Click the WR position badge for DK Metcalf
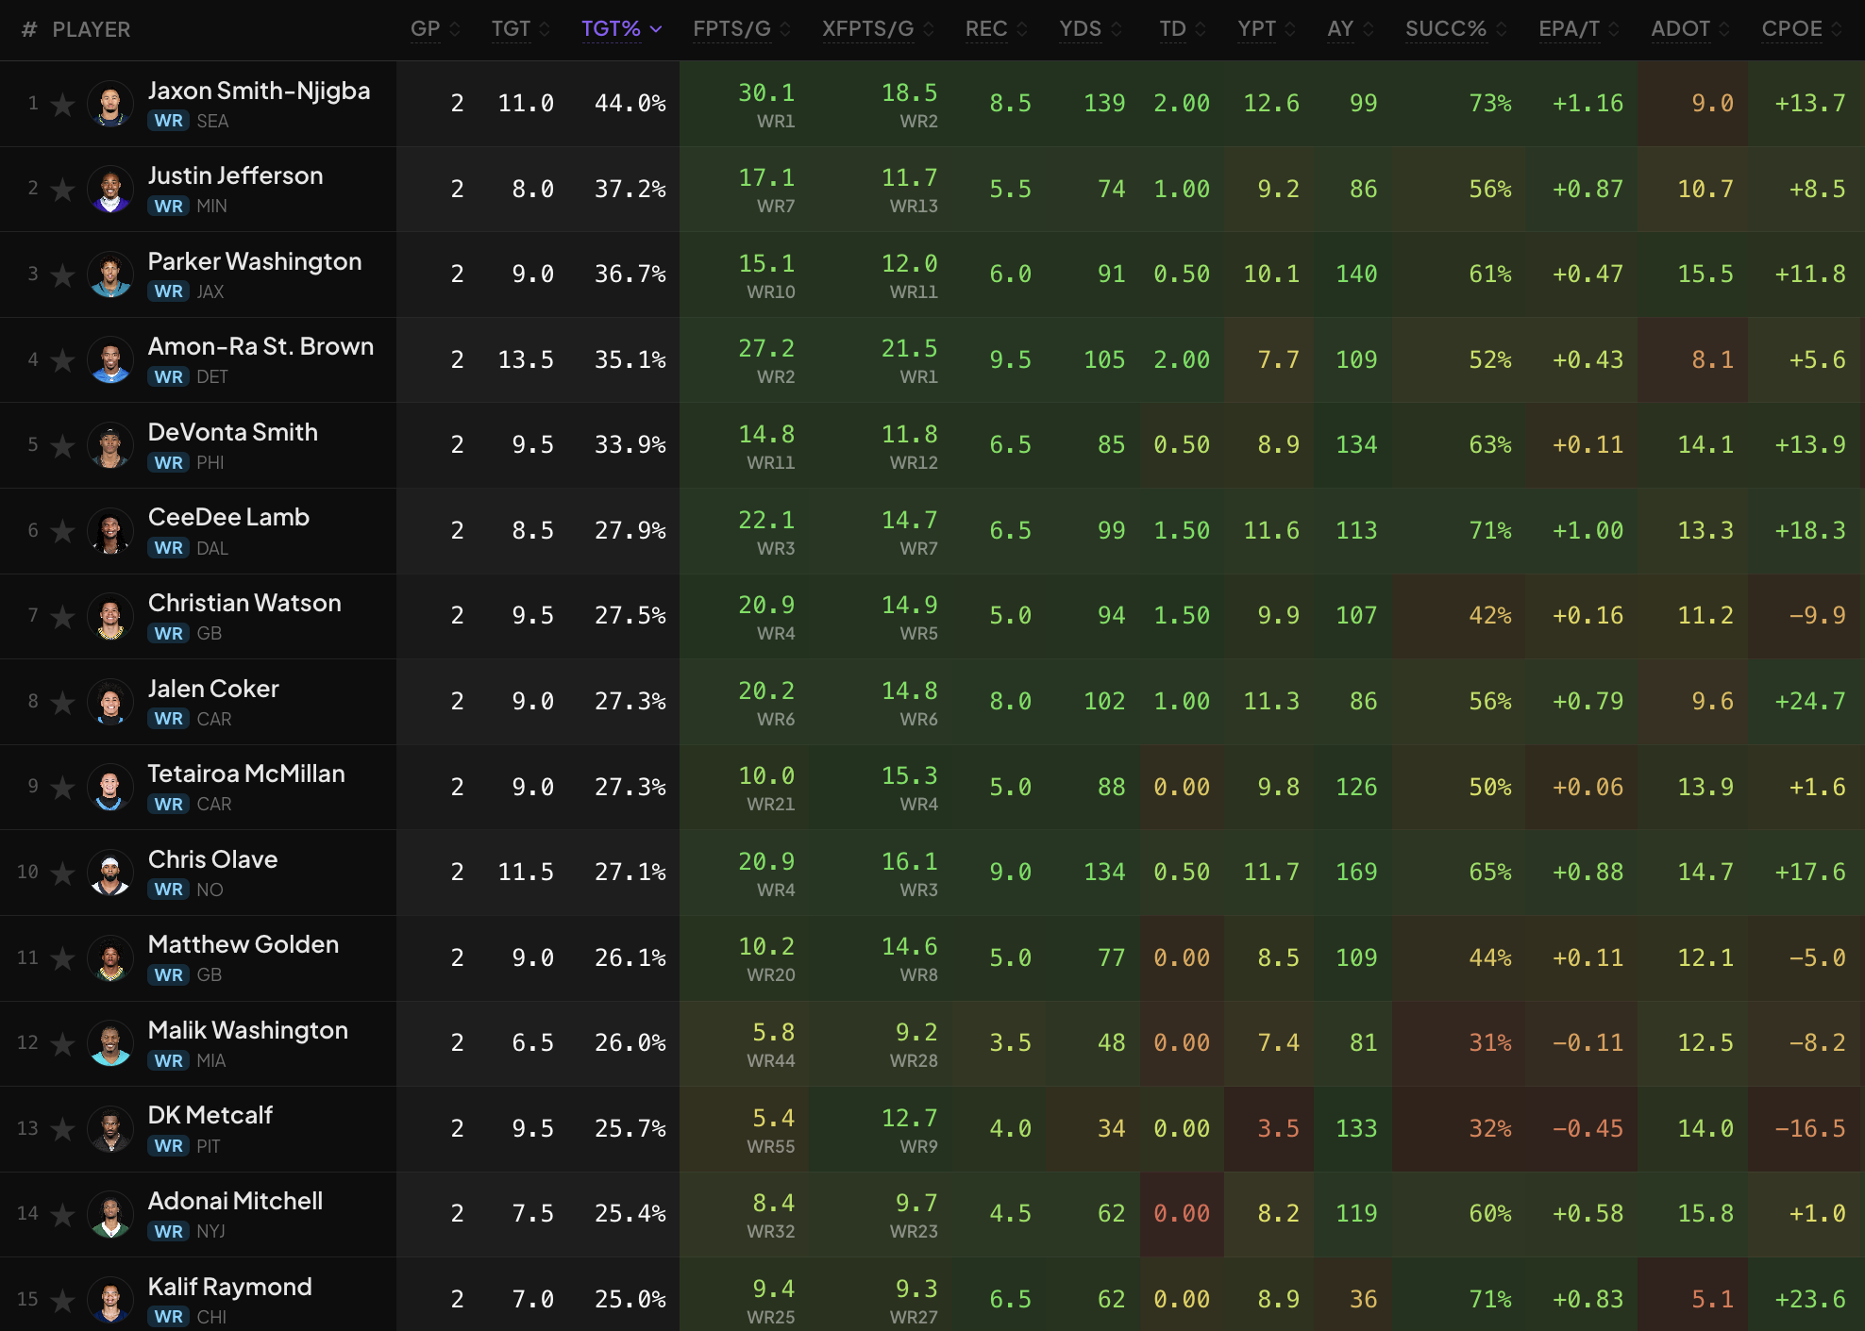The height and width of the screenshot is (1331, 1865). [169, 1146]
